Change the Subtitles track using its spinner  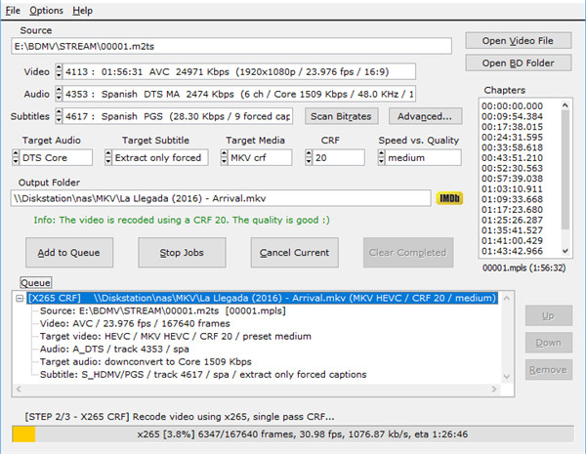(58, 116)
